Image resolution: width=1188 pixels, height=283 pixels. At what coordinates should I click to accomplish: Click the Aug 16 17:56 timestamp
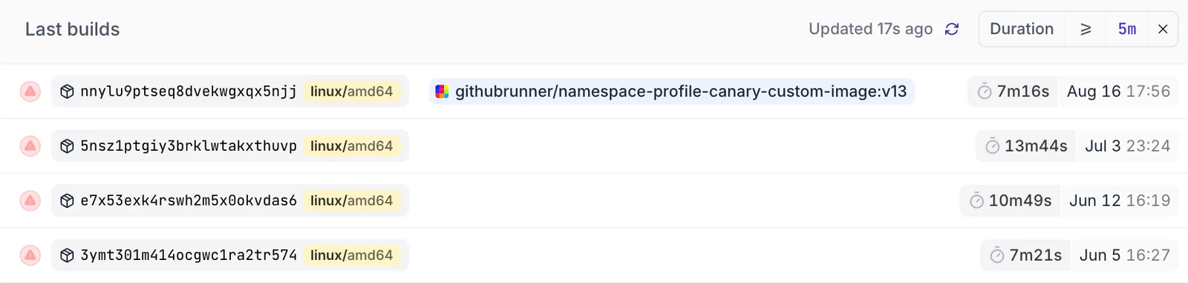[1118, 91]
